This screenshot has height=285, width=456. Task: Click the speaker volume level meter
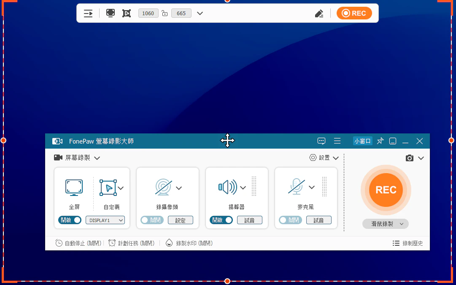point(254,186)
